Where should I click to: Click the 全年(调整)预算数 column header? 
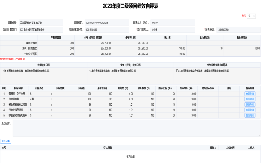click(93, 38)
